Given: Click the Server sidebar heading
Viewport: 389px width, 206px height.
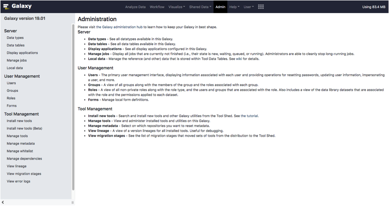Looking at the screenshot, I should click(10, 31).
